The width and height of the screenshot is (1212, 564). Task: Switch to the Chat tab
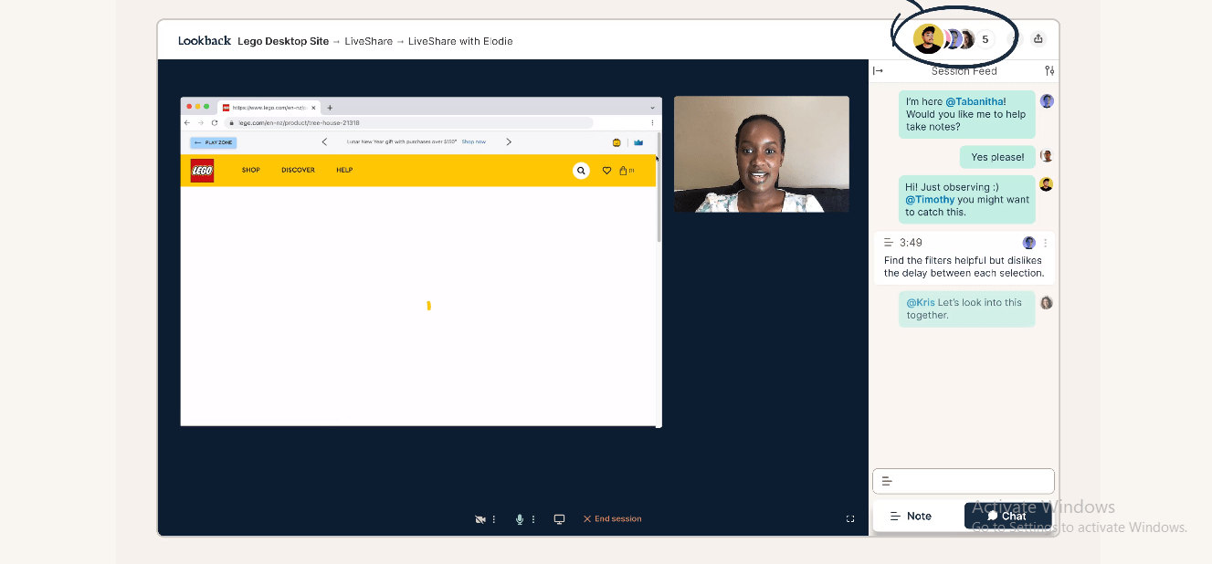tap(1006, 517)
